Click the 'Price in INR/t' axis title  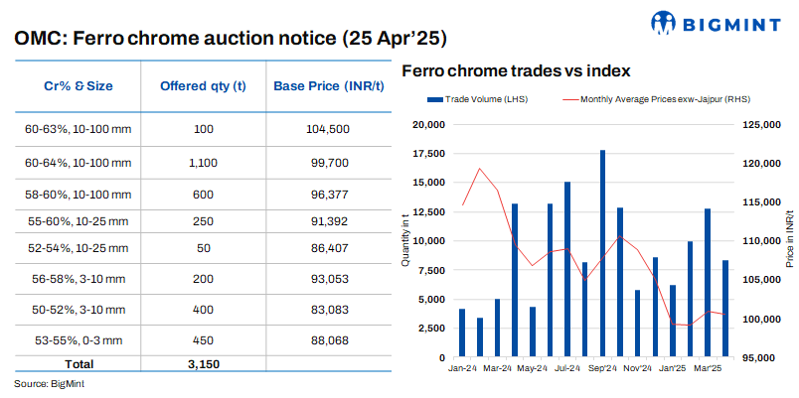pyautogui.click(x=789, y=240)
